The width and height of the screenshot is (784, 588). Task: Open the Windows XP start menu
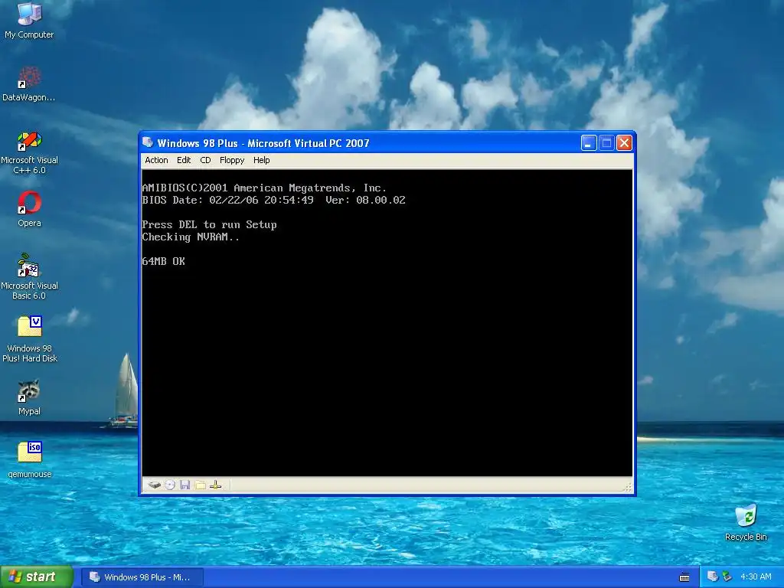37,577
